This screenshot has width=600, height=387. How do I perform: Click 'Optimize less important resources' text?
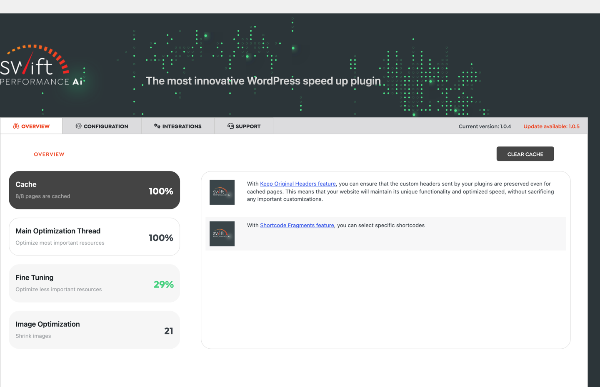tap(59, 290)
